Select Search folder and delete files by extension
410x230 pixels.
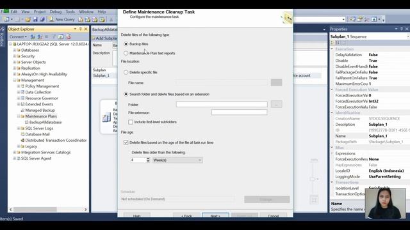click(126, 94)
